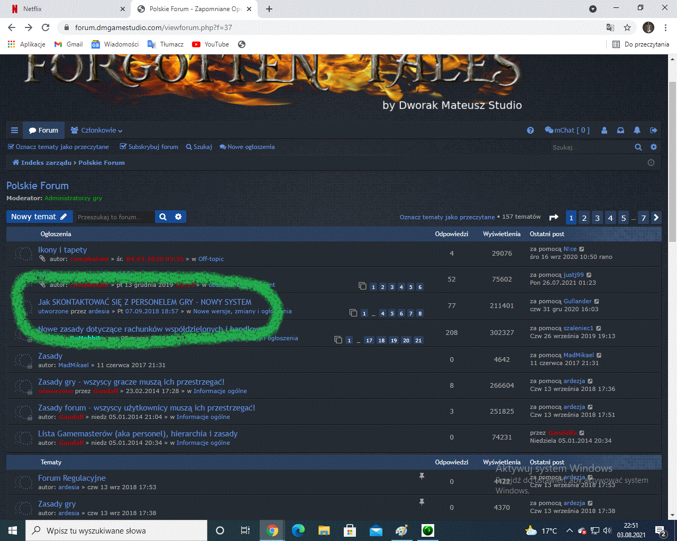This screenshot has width=677, height=541.
Task: Click Oznacz tematy jako przeczytane checkmark link
Action: click(x=59, y=147)
